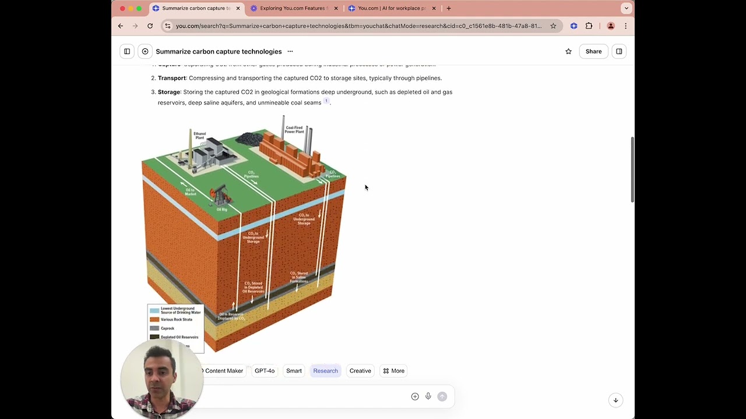Select the GPT-4o mode
The height and width of the screenshot is (419, 746).
point(265,371)
